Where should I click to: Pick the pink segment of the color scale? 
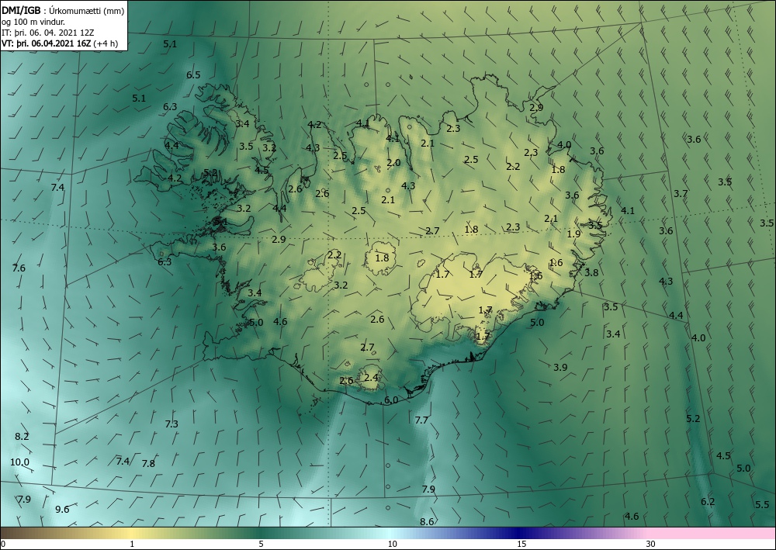712,533
